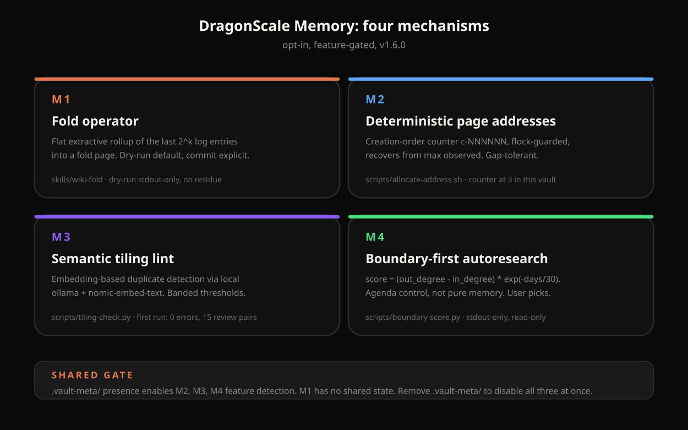Viewport: 688px width, 430px height.
Task: Click text ollama + nomic-embed-text. Banded thresholds.
Action: click(x=149, y=293)
